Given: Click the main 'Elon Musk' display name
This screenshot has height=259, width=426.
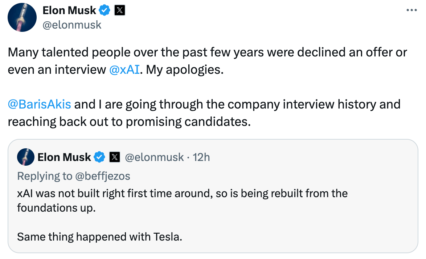Looking at the screenshot, I should (69, 11).
